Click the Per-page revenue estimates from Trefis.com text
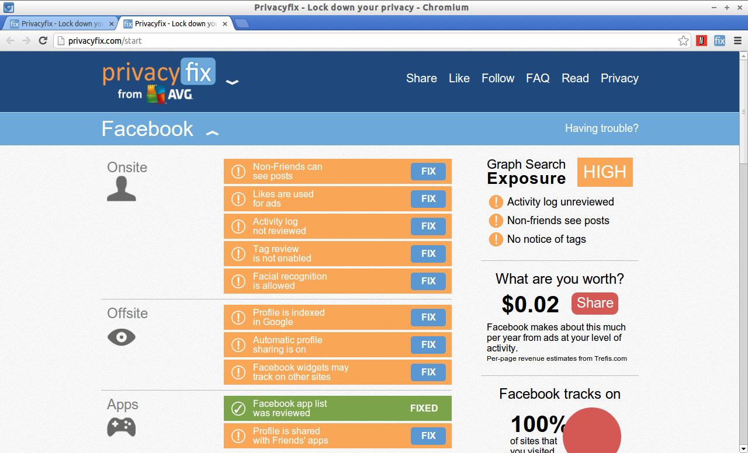The height and width of the screenshot is (453, 748). [x=557, y=358]
